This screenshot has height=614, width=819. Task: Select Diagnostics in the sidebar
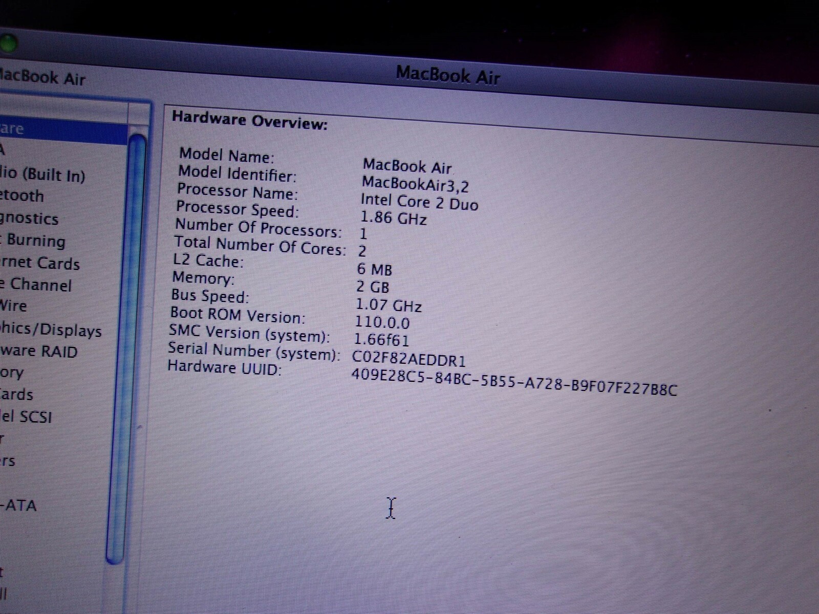click(29, 218)
